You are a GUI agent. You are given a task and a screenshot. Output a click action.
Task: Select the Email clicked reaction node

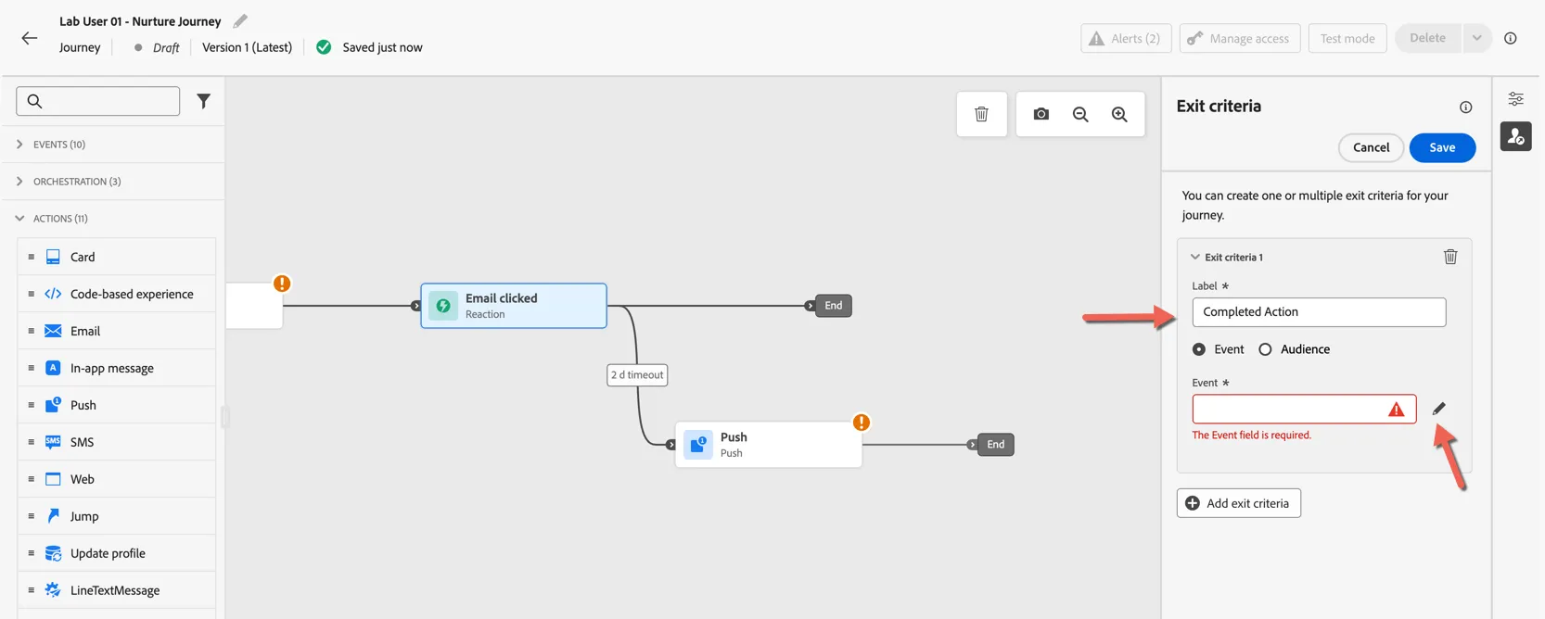(514, 306)
